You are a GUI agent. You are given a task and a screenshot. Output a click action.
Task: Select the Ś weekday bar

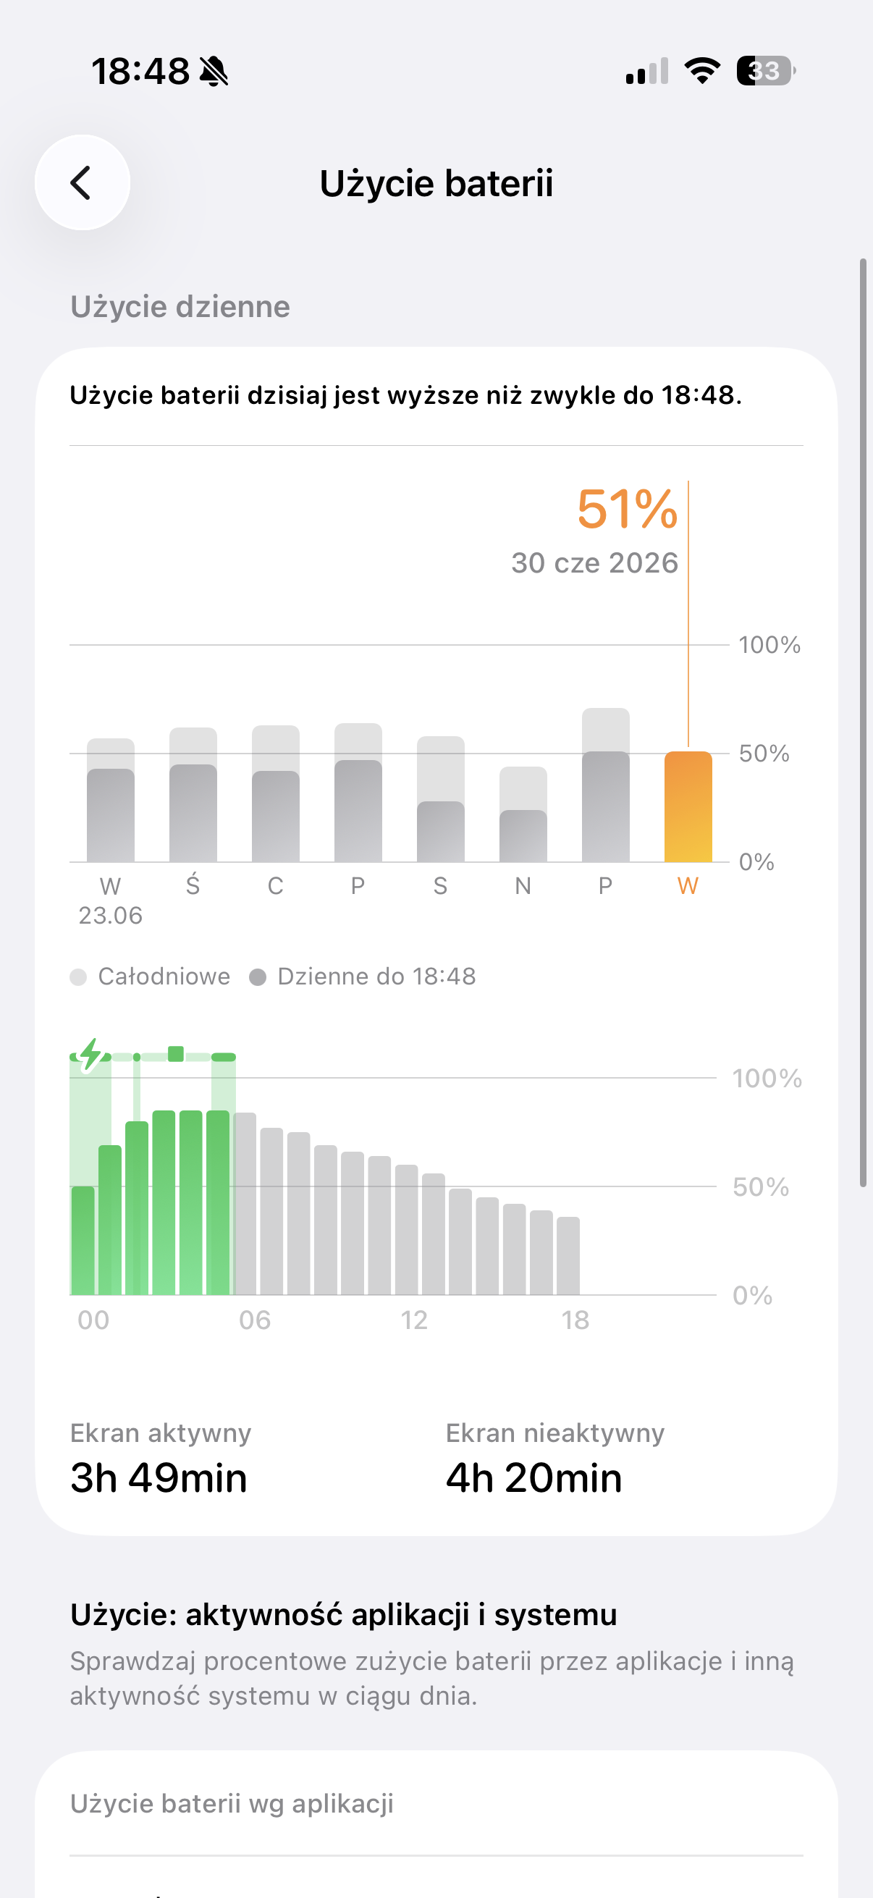(193, 795)
